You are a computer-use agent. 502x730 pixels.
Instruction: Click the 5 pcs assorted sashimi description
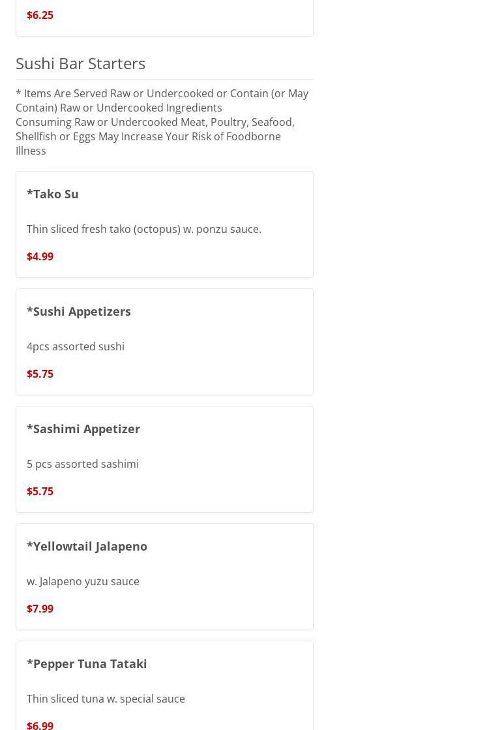[x=82, y=464]
